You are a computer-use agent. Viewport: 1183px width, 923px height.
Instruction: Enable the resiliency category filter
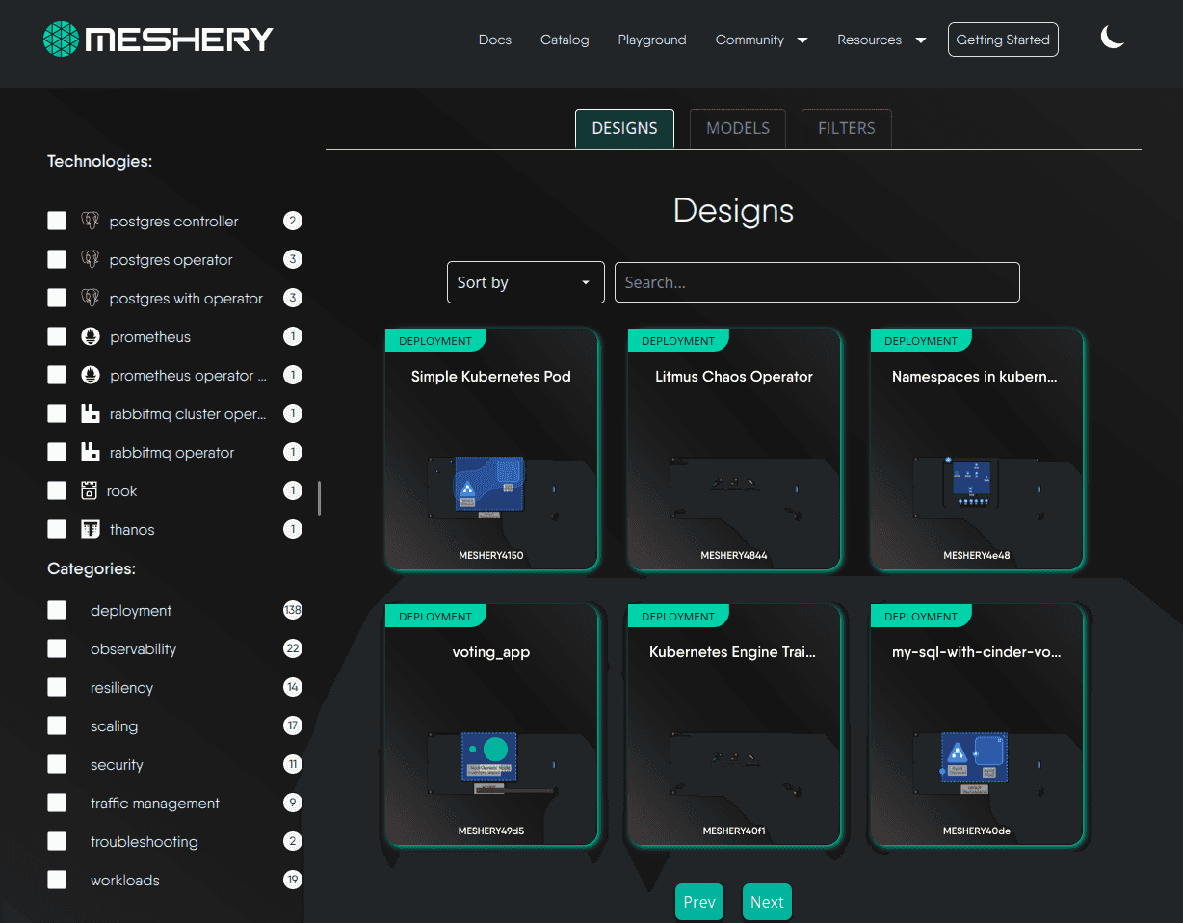57,687
